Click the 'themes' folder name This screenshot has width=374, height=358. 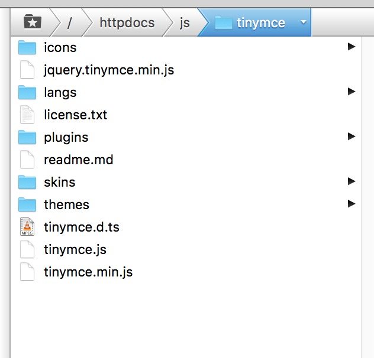66,204
